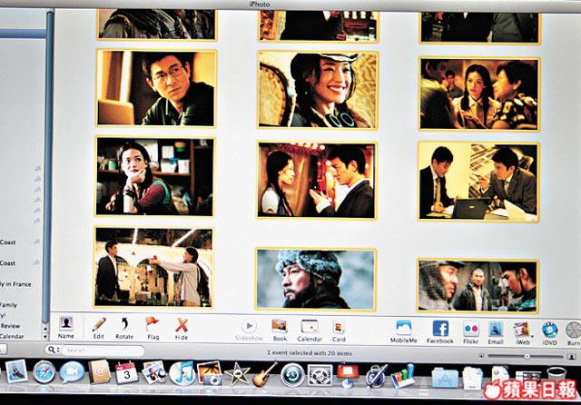The width and height of the screenshot is (581, 405).
Task: Share photos to Facebook
Action: [x=440, y=332]
